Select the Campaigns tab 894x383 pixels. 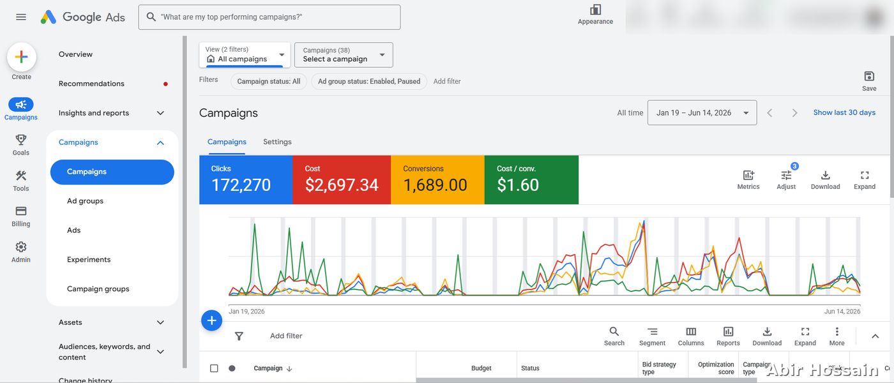tap(227, 142)
